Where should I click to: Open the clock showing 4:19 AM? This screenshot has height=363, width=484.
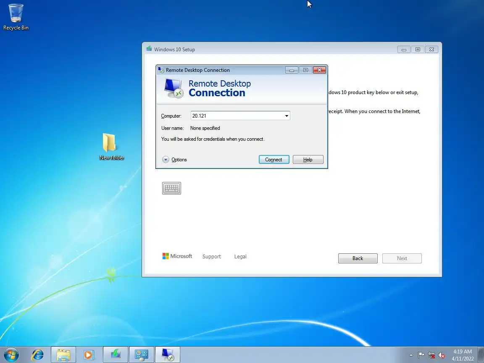tap(463, 355)
